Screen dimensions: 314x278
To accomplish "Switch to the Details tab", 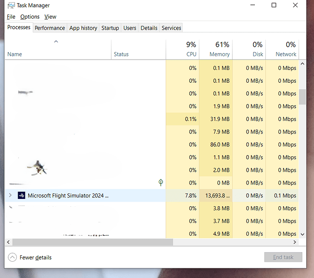I will pos(149,28).
